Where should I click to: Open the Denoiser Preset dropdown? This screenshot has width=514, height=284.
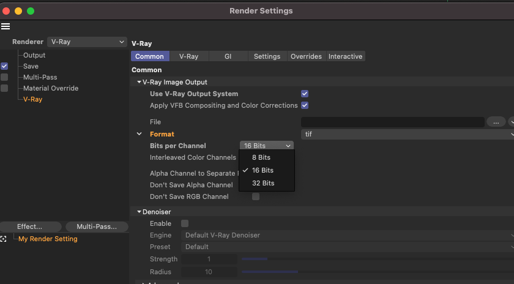348,247
